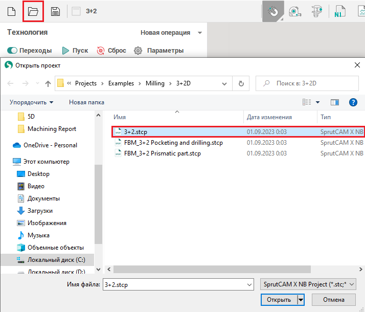
Task: Expand the Новая операция dropdown
Action: pos(199,33)
